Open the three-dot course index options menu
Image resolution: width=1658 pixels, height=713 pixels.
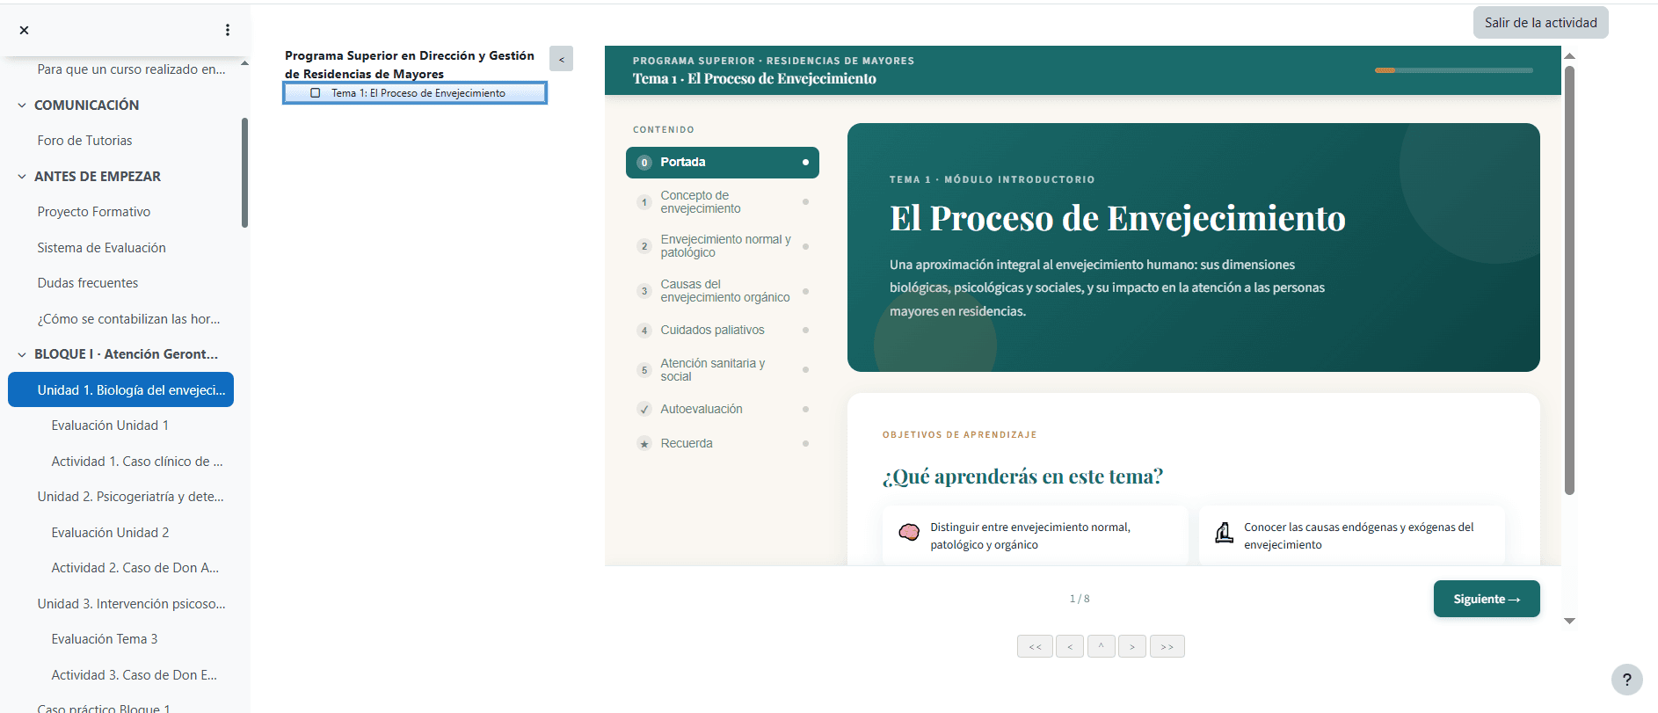pos(228,30)
